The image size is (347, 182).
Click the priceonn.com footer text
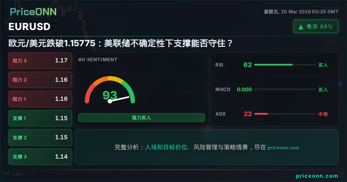(x=317, y=176)
